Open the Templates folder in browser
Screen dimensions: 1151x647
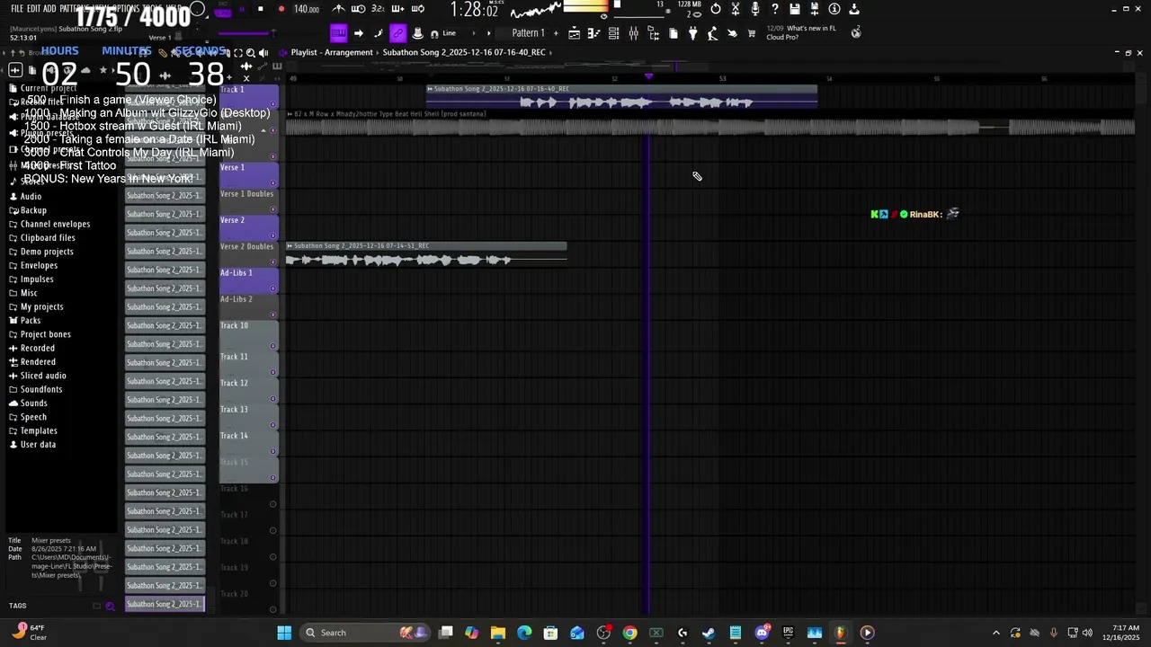pyautogui.click(x=39, y=430)
